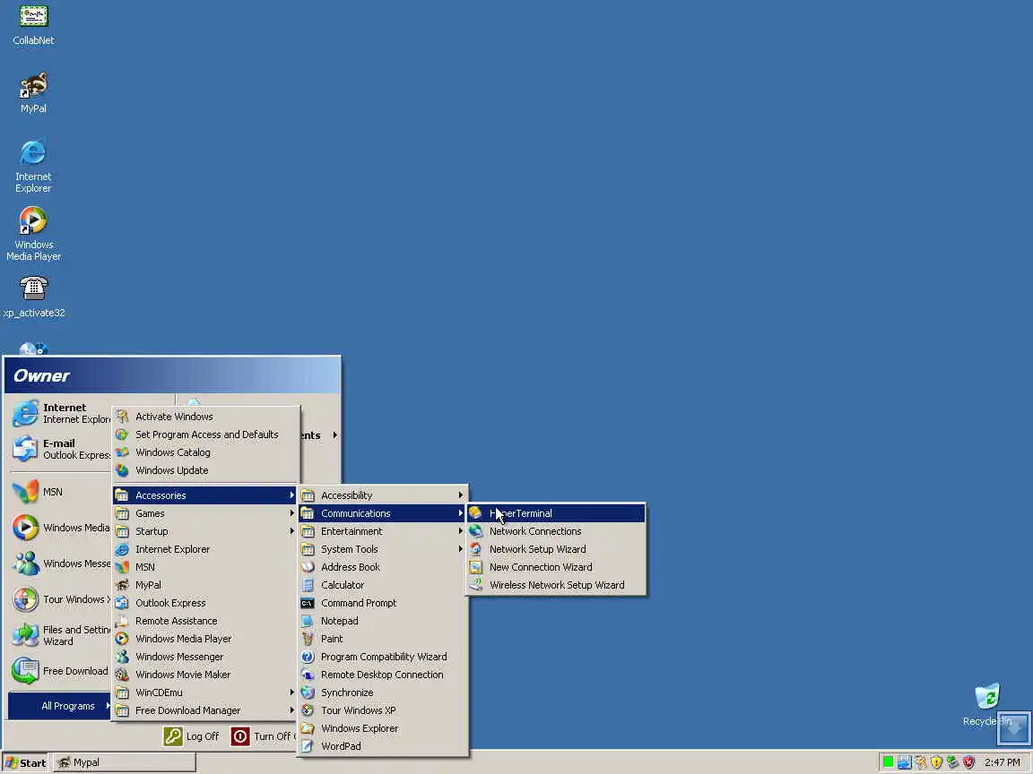Expand the Free Download Manager submenu arrow
Viewport: 1033px width, 774px height.
click(291, 710)
